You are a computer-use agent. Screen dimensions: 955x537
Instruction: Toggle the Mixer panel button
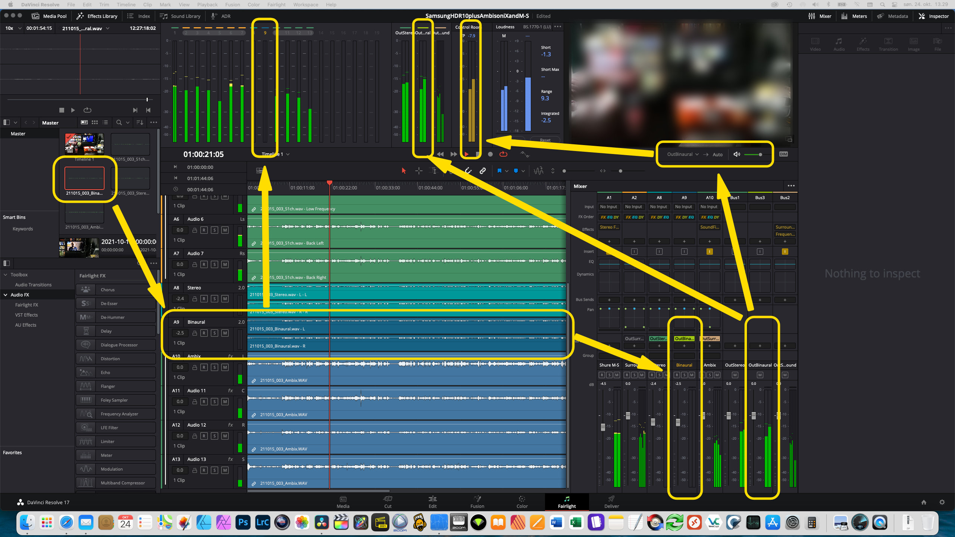[820, 16]
